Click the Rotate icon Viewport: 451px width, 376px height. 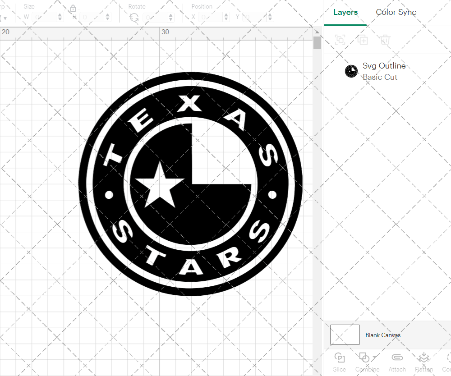134,18
